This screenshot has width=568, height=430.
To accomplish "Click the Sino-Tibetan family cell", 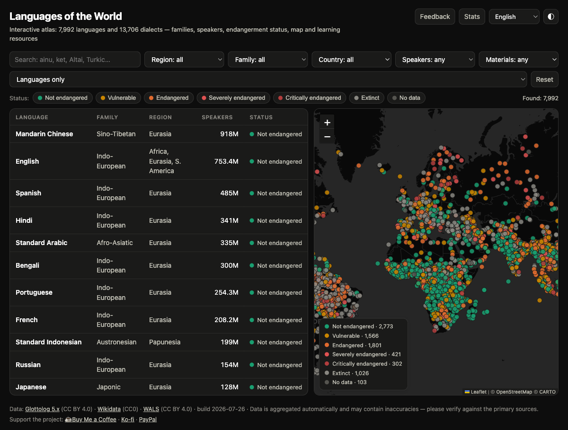I will 116,134.
